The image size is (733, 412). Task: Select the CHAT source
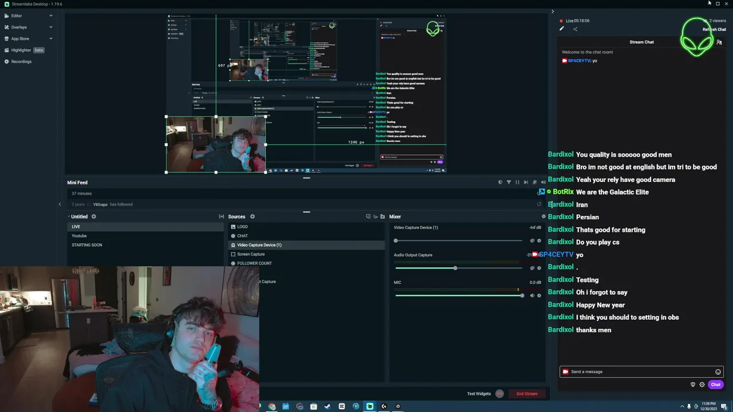coord(307,236)
